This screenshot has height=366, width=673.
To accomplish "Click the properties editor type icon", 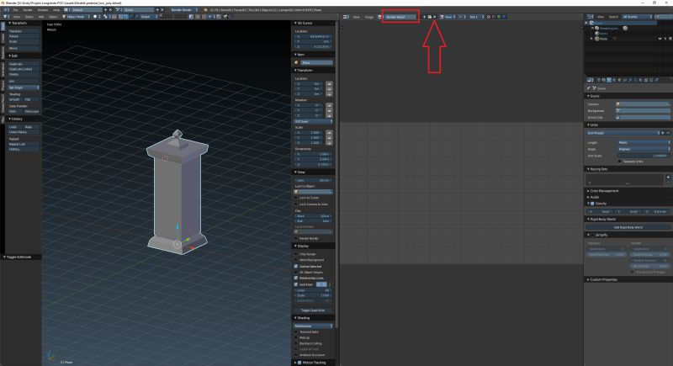I will (x=590, y=80).
